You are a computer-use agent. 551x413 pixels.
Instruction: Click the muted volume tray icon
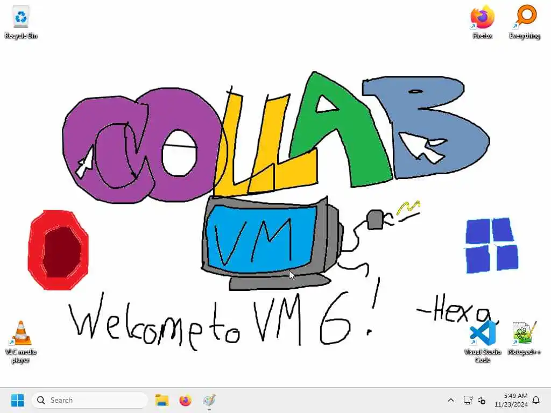(x=482, y=400)
